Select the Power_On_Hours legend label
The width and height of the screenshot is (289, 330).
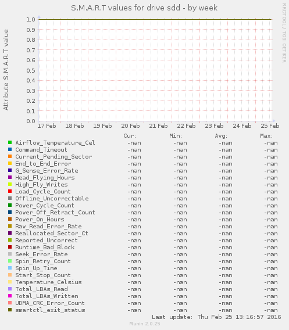coord(40,220)
